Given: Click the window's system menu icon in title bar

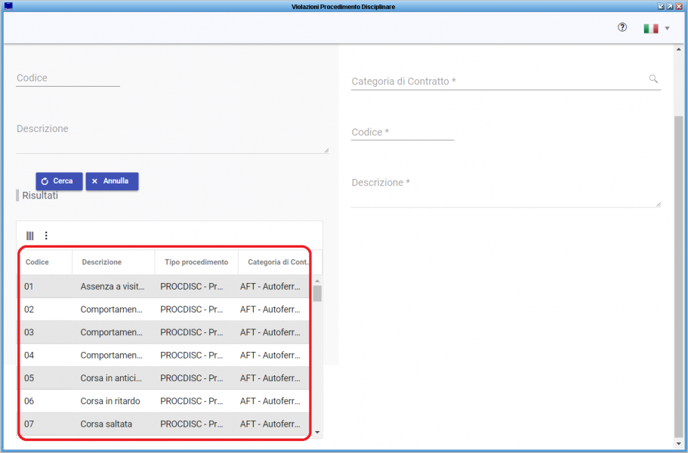Looking at the screenshot, I should point(8,6).
